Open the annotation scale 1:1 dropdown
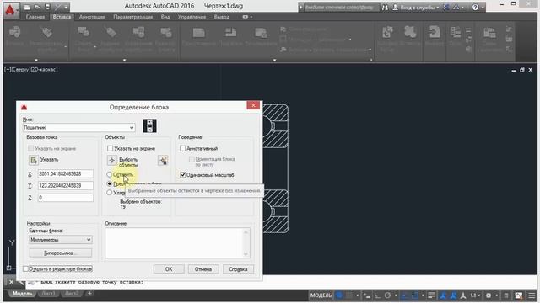This screenshot has width=540, height=303. (476, 295)
